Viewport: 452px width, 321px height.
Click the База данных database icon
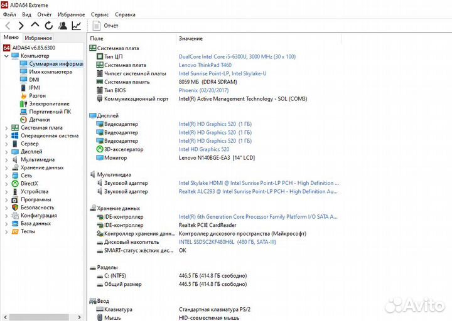point(15,223)
